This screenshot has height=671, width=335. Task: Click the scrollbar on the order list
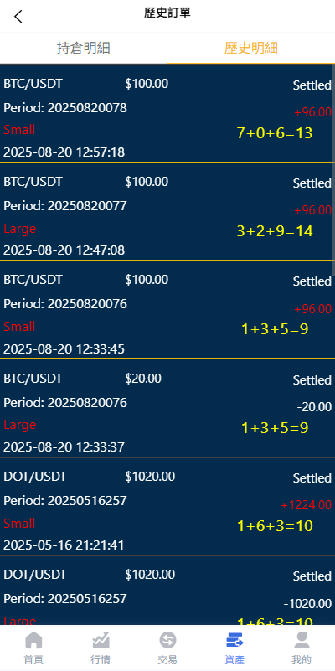click(x=333, y=169)
